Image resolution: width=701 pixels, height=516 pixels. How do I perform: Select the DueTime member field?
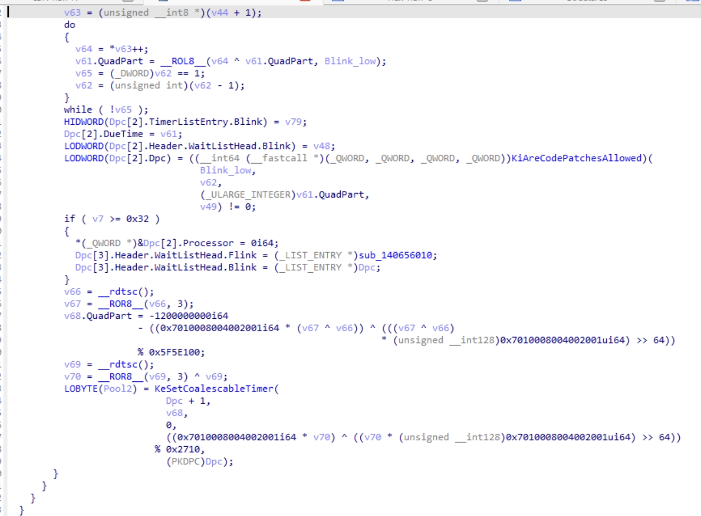pos(123,134)
